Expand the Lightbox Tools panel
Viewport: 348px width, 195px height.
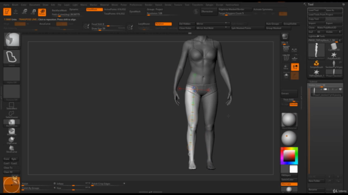325,36
